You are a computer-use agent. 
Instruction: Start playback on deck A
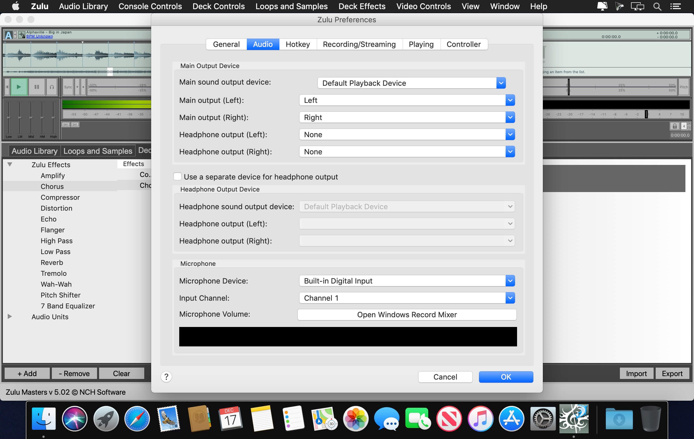(x=19, y=87)
